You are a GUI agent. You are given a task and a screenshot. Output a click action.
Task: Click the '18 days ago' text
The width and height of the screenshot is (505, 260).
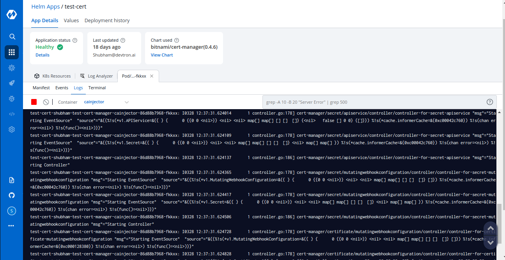point(106,47)
